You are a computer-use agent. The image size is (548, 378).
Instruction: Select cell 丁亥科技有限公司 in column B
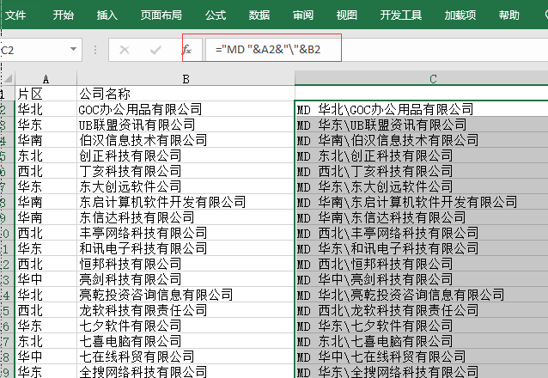(x=186, y=171)
